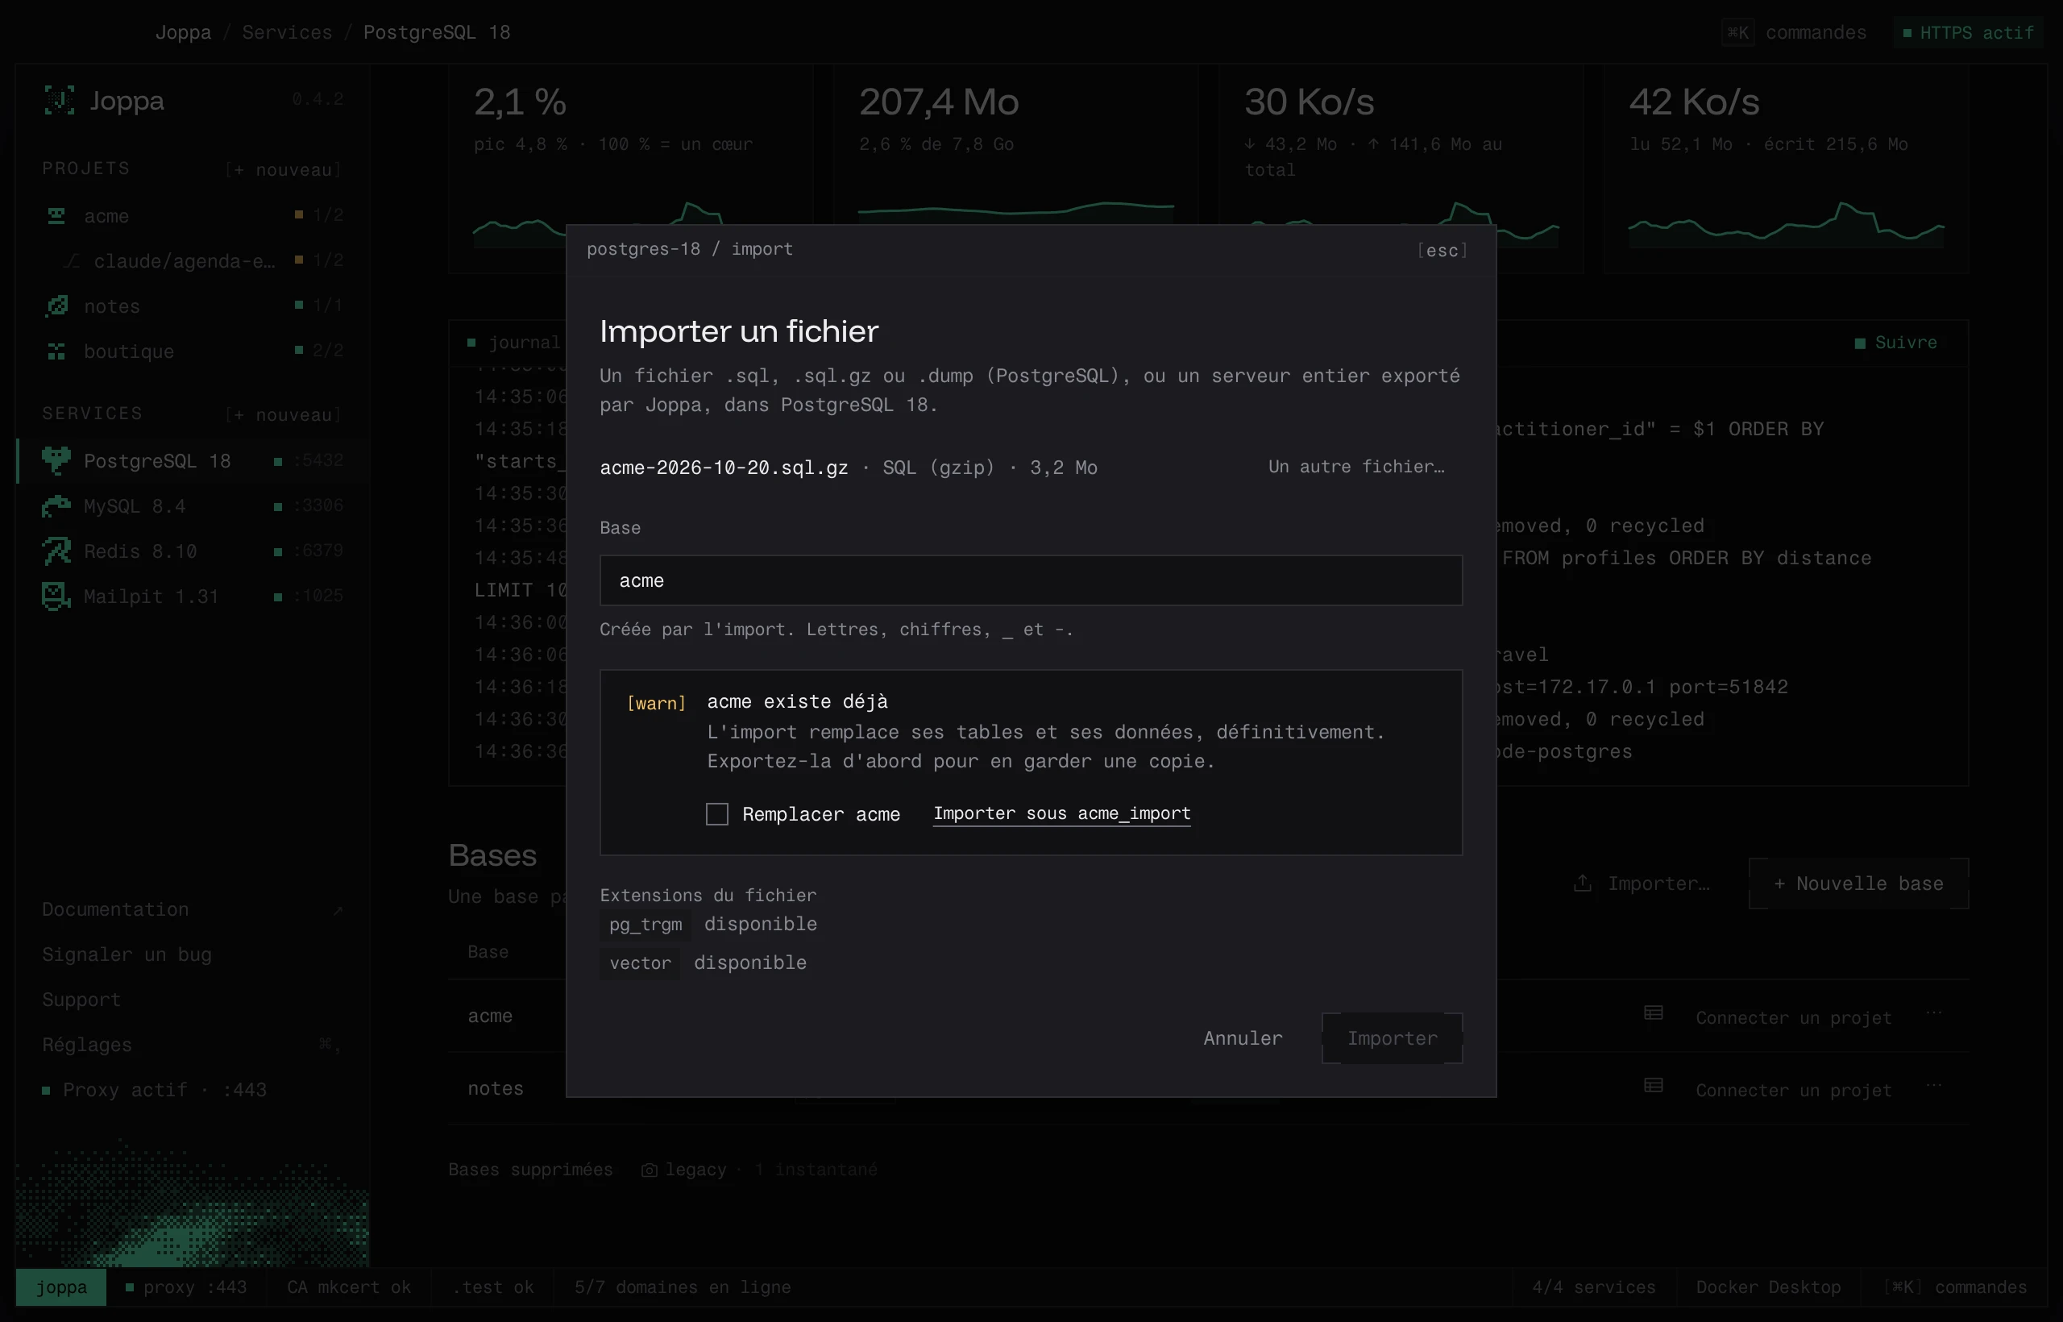This screenshot has width=2063, height=1322.
Task: Add a new service via [+ nouveau] under SERVICES
Action: pos(283,414)
